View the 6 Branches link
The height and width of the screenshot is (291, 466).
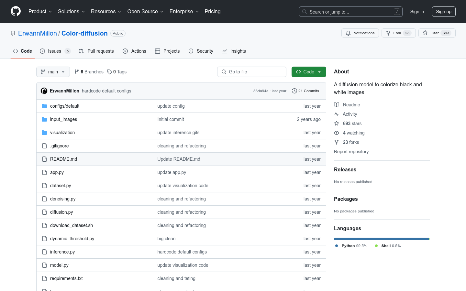89,72
